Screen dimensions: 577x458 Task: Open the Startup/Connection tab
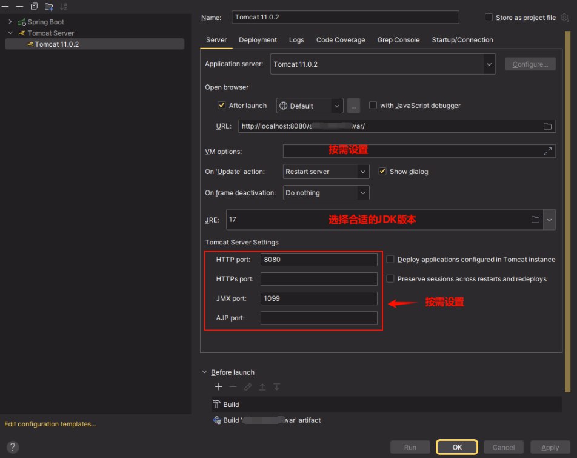pos(462,40)
